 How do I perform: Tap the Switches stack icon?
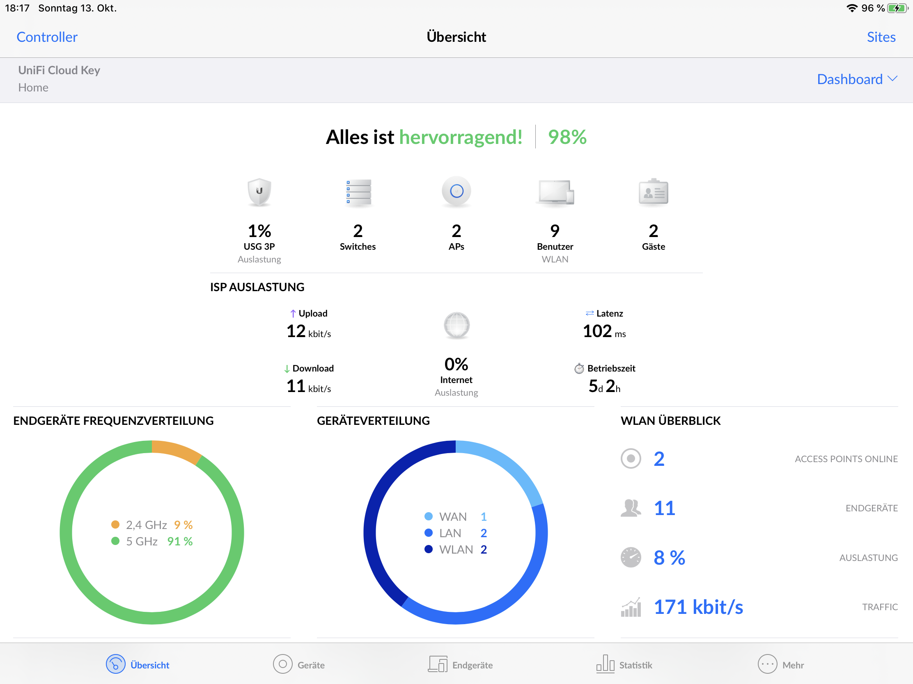358,193
